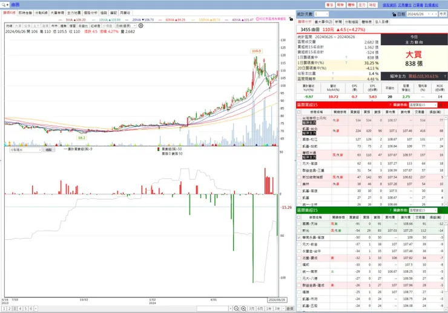This screenshot has height=313, width=448.
Task: Toggle the 本益比 indicator button
Action: (x=83, y=26)
